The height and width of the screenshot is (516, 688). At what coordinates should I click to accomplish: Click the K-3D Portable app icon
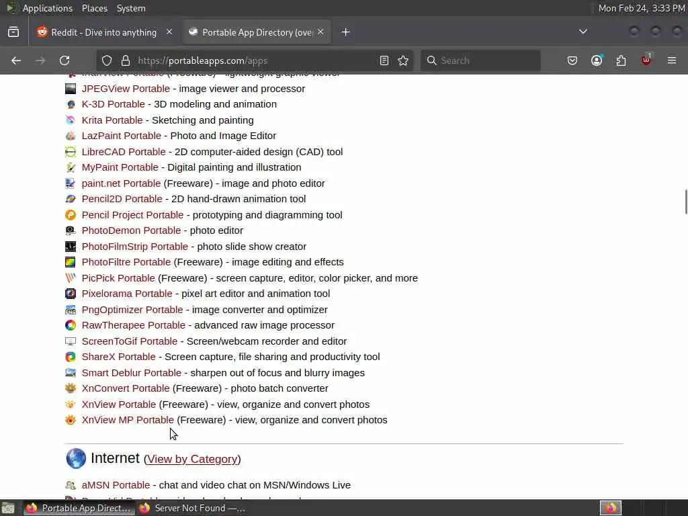coord(70,104)
